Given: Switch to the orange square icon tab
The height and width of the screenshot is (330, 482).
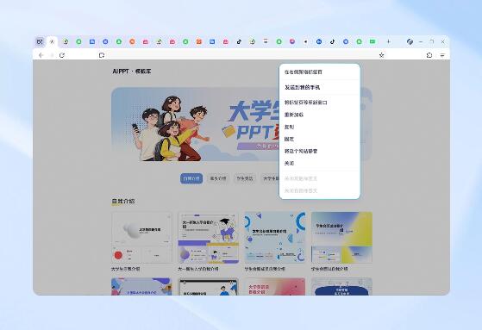Looking at the screenshot, I should coord(199,41).
